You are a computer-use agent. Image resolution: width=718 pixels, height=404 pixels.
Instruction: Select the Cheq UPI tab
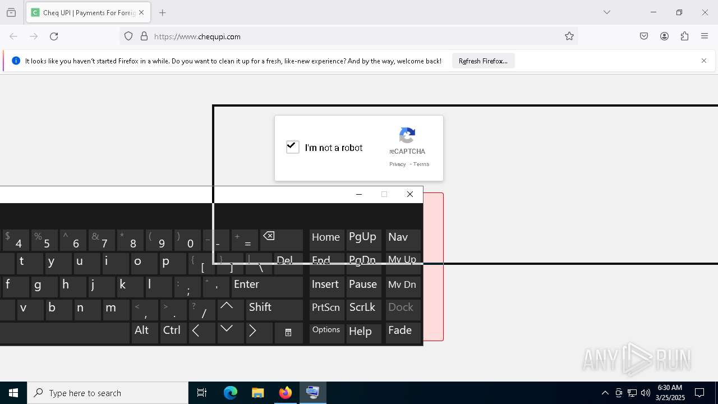(88, 12)
